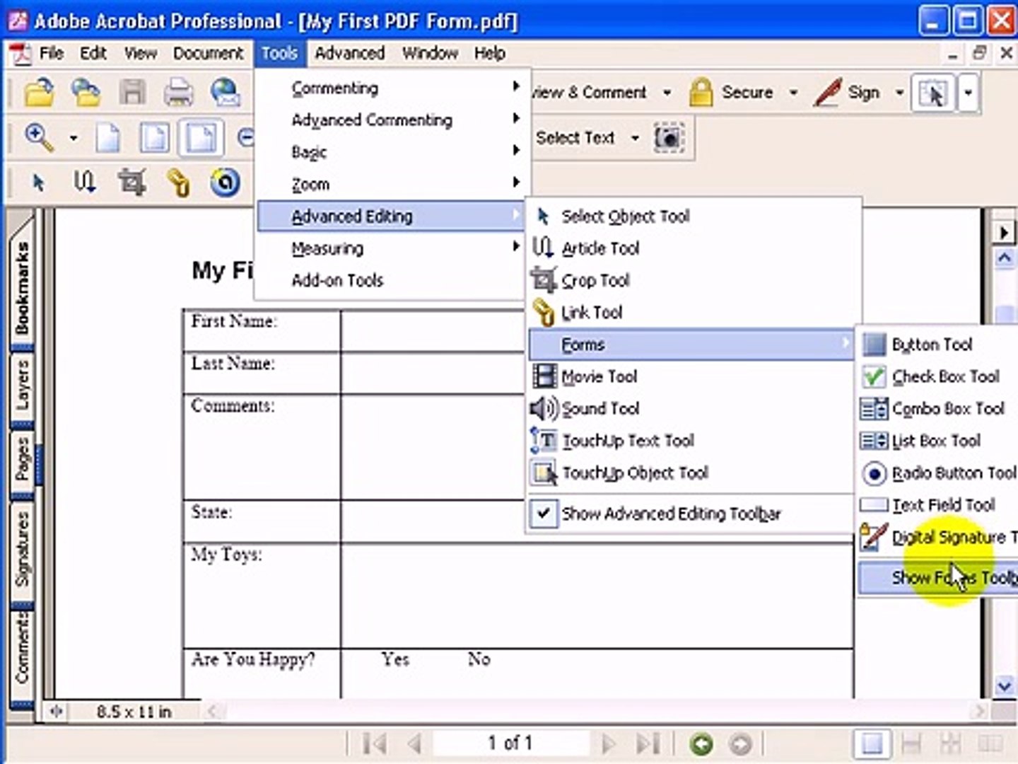Viewport: 1018px width, 764px height.
Task: Choose Text Field Tool in Forms submenu
Action: (x=939, y=504)
